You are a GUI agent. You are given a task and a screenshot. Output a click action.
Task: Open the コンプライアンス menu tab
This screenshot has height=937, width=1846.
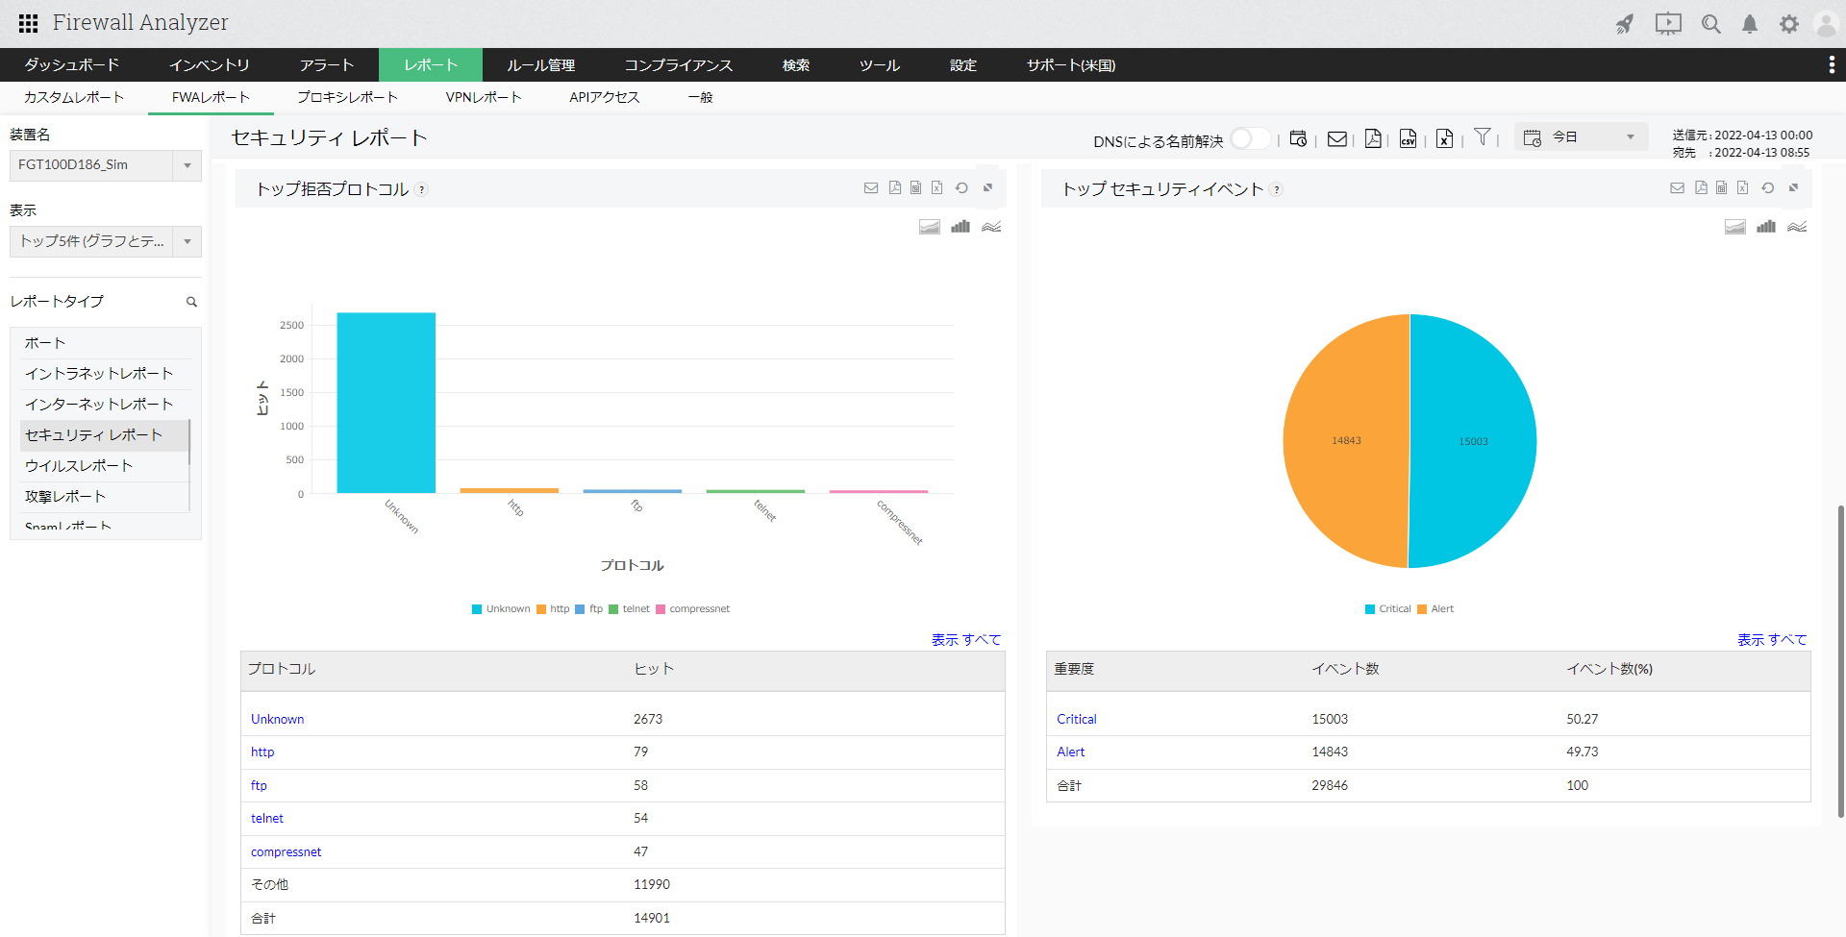(x=678, y=65)
